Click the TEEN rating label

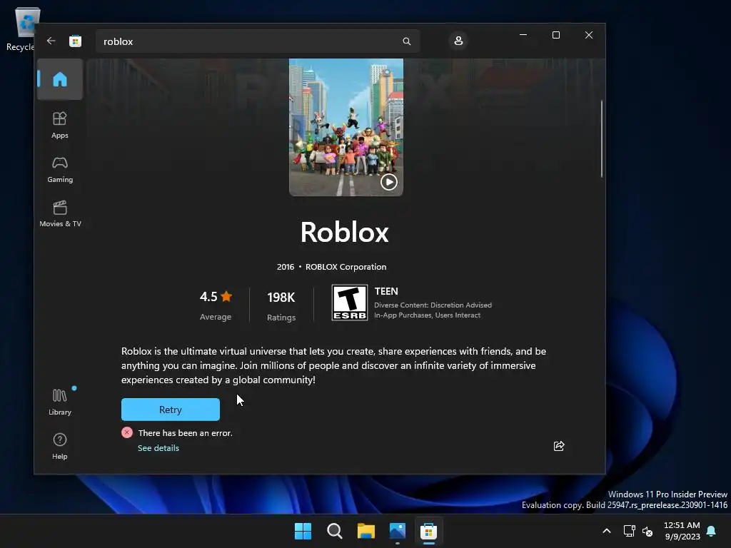[x=386, y=291]
